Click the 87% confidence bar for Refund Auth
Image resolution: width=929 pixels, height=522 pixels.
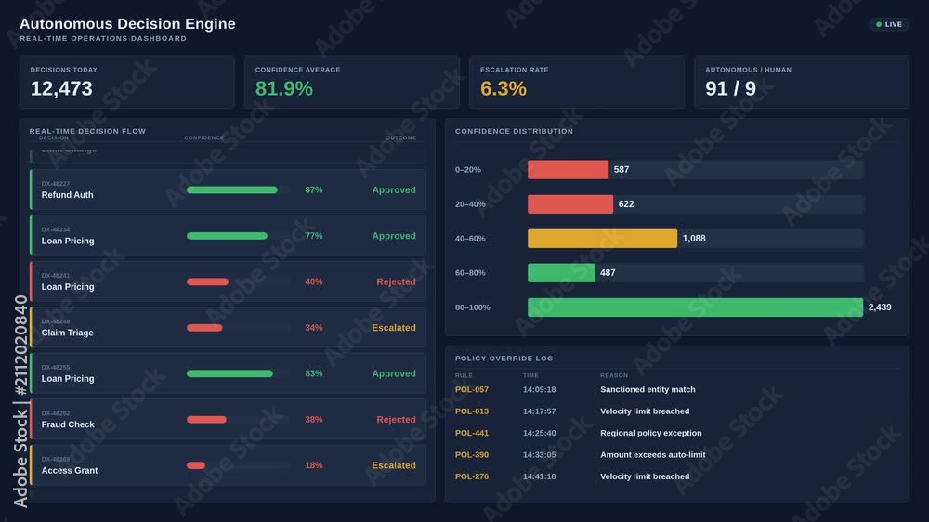coord(231,189)
